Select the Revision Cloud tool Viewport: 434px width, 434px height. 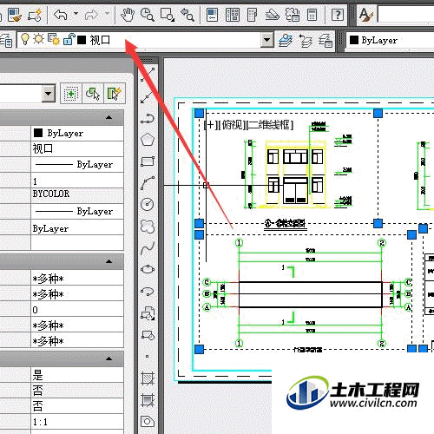(148, 227)
